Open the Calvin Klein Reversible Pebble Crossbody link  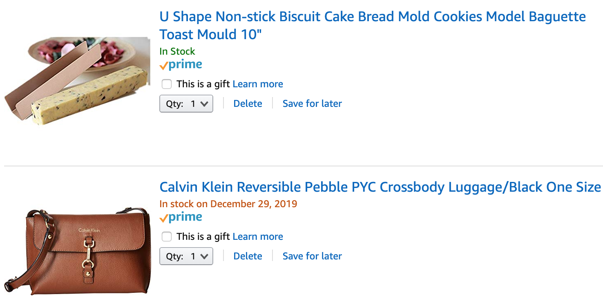click(380, 187)
